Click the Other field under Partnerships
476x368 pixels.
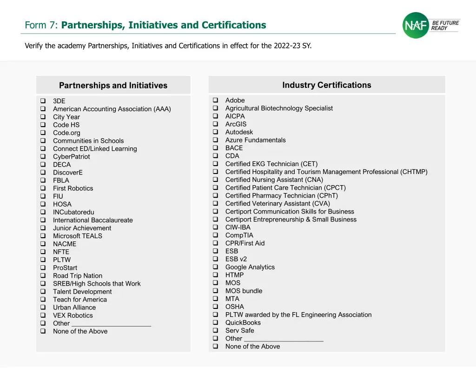112,323
